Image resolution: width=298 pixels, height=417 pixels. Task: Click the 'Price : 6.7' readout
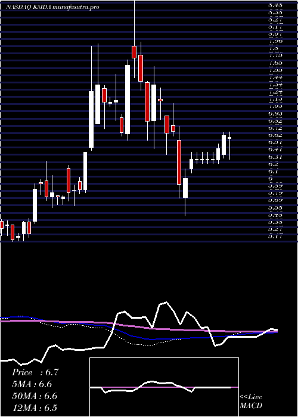(x=35, y=372)
